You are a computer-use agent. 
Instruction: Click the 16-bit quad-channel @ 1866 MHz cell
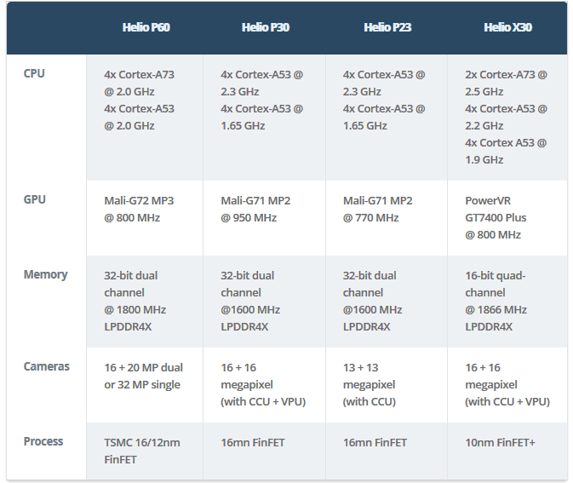[x=507, y=302]
